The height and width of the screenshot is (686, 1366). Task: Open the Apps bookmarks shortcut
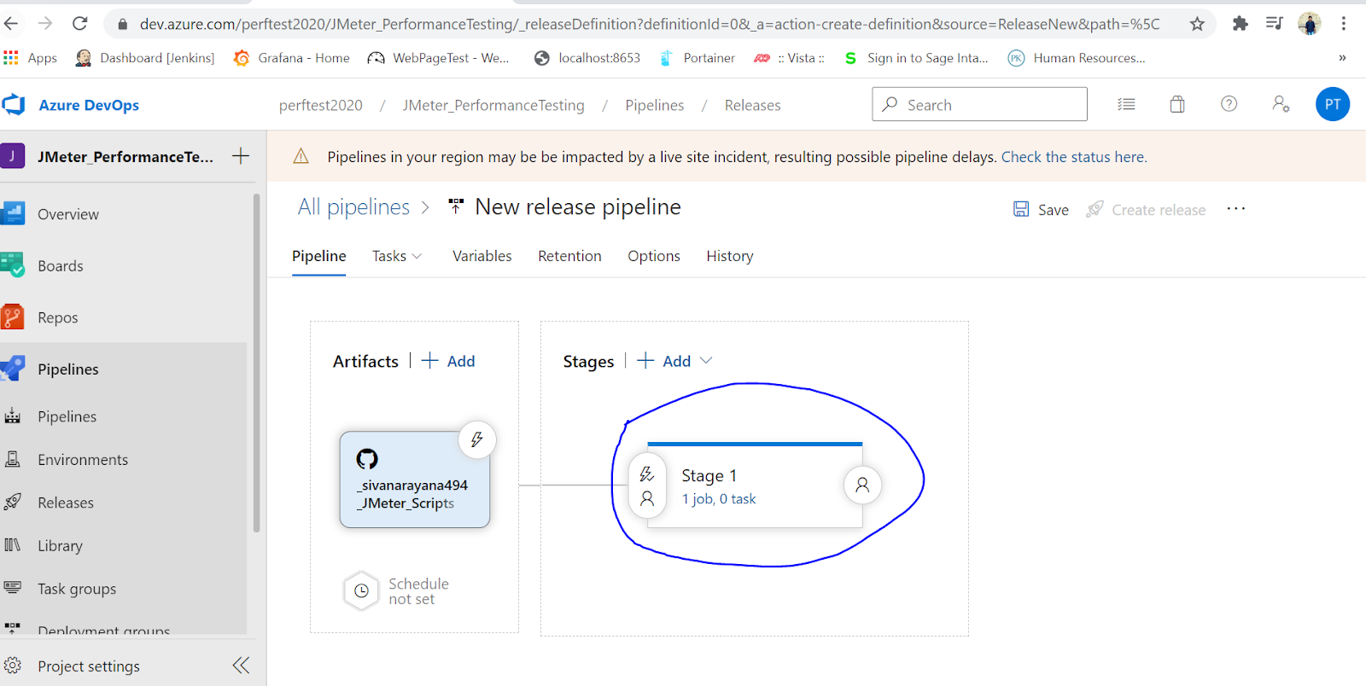(x=30, y=58)
